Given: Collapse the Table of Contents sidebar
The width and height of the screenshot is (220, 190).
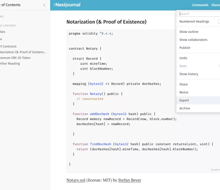Looking at the screenshot, I should [44, 5].
